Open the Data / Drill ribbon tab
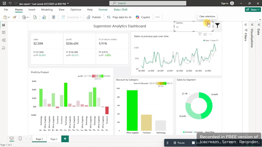Image resolution: width=262 pixels, height=147 pixels. click(x=121, y=10)
